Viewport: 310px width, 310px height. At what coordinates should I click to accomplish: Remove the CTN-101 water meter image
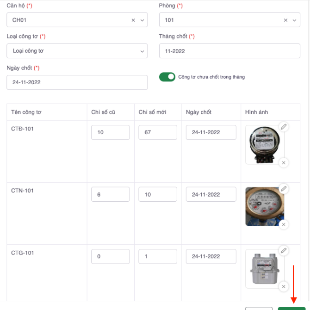pyautogui.click(x=284, y=224)
